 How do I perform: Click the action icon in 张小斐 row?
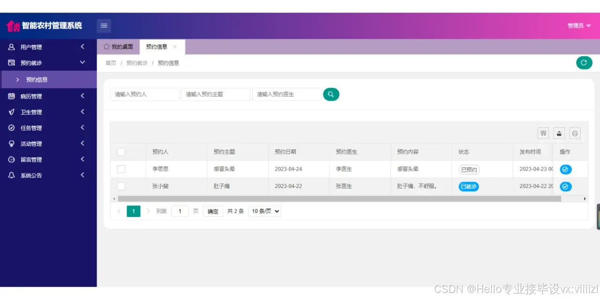tap(566, 187)
